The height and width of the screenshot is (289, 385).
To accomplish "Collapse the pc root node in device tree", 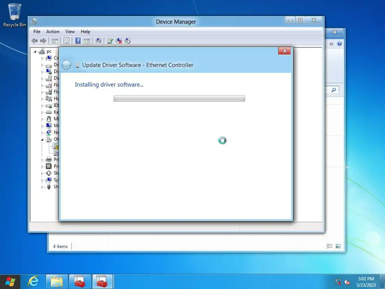I will pyautogui.click(x=35, y=52).
